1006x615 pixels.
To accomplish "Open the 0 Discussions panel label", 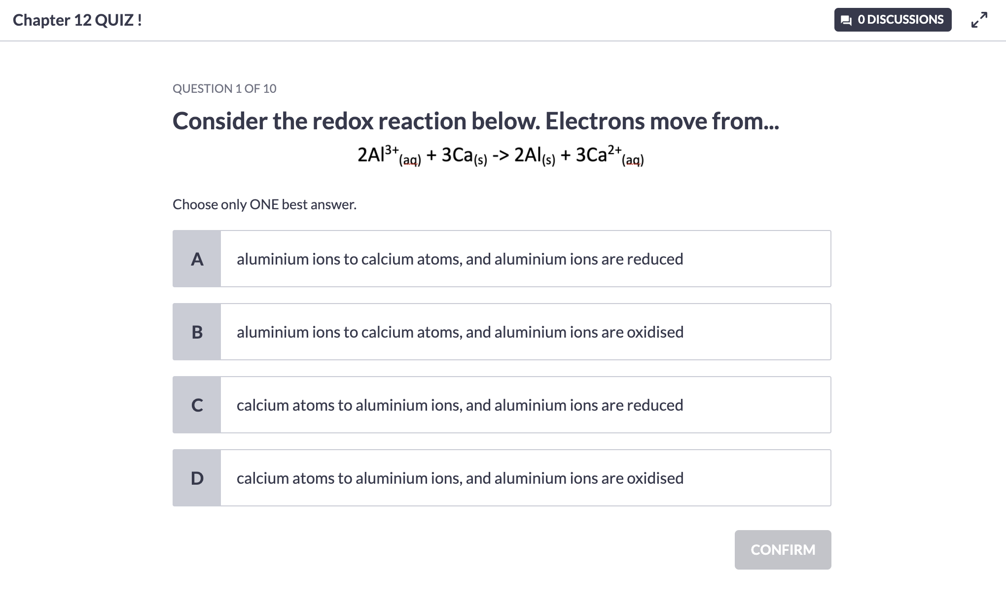I will click(x=900, y=20).
